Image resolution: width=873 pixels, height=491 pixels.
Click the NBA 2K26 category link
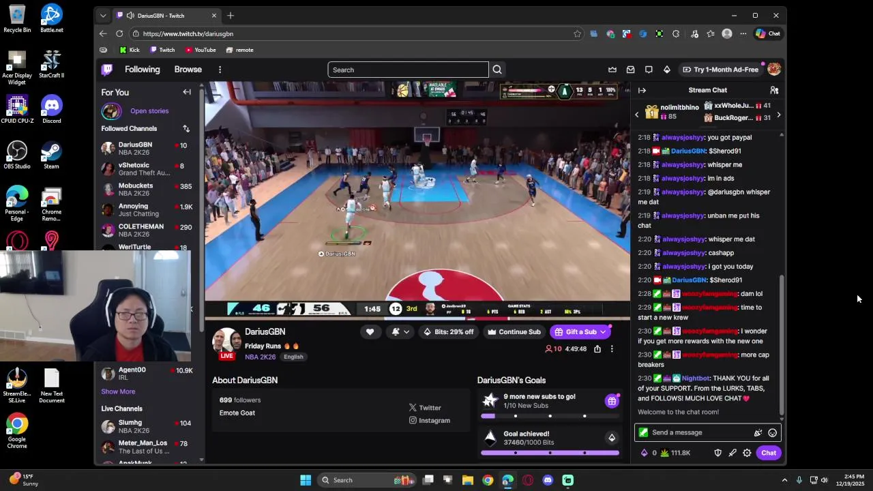(261, 357)
